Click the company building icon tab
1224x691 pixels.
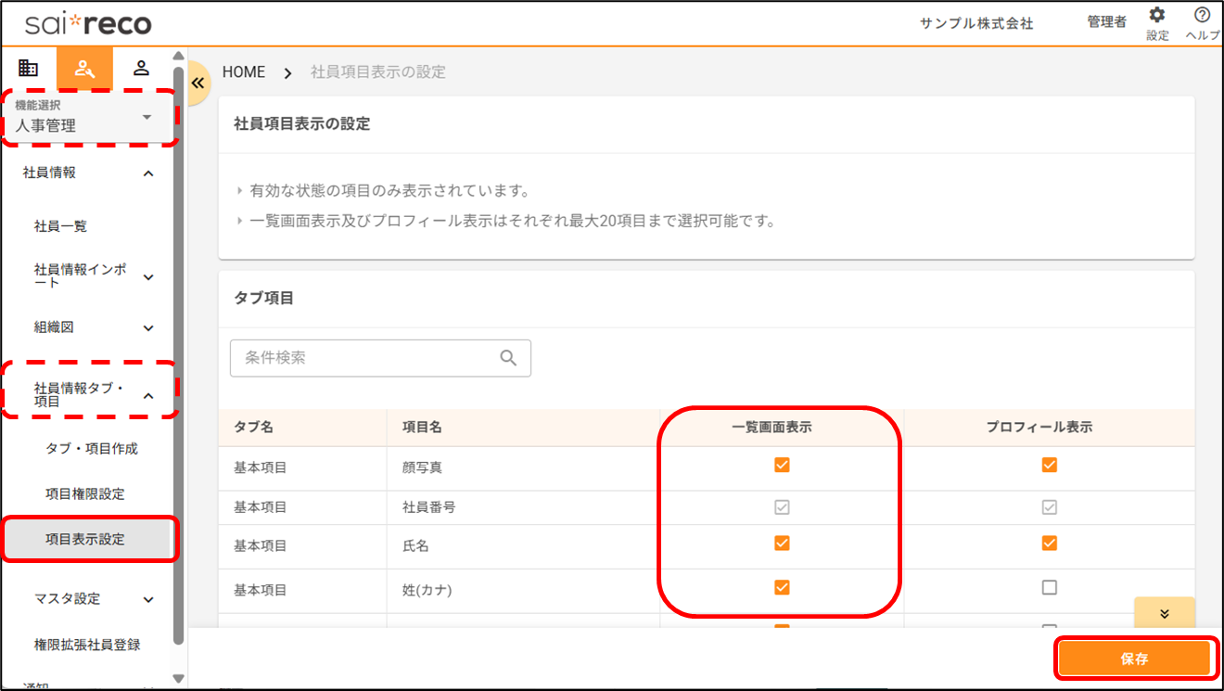(x=29, y=68)
